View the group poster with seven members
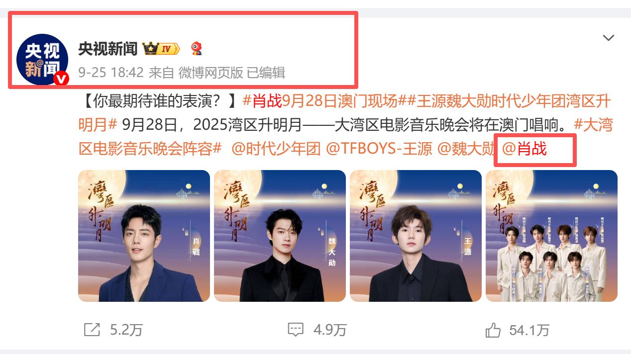Image resolution: width=631 pixels, height=354 pixels. point(551,236)
